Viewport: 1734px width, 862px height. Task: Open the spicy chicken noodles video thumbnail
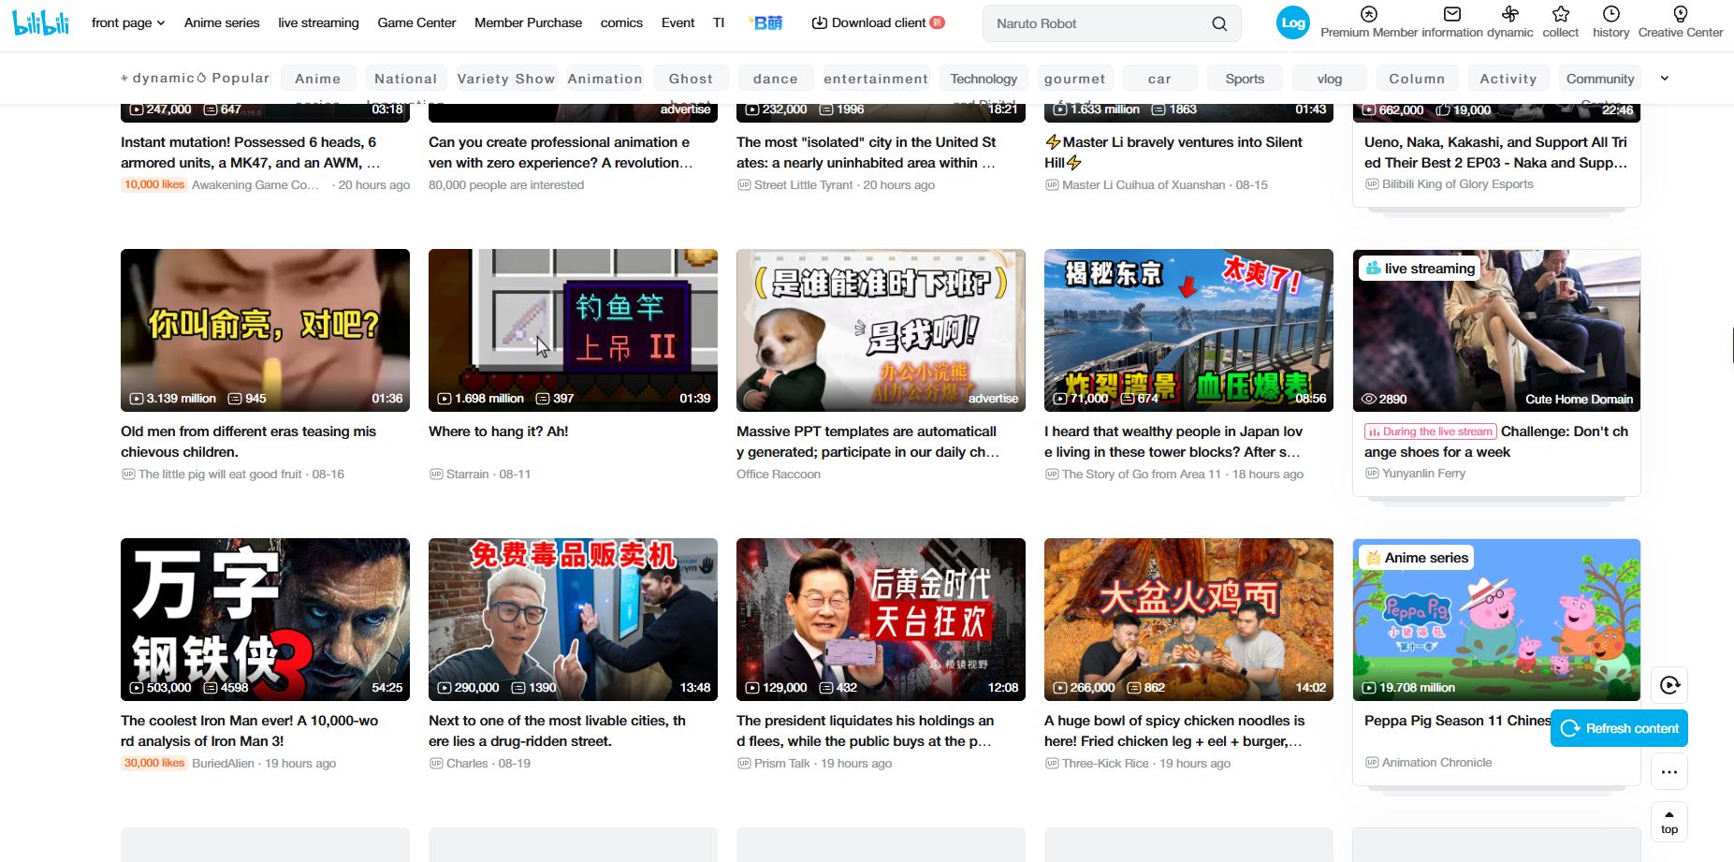(x=1188, y=620)
